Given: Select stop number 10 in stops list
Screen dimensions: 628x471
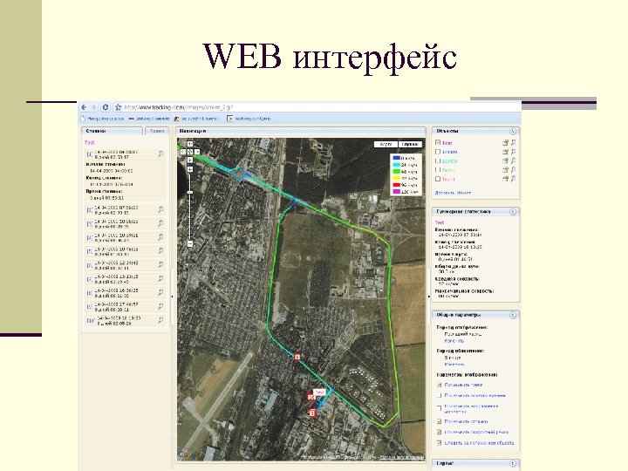Looking at the screenshot, I should click(125, 320).
